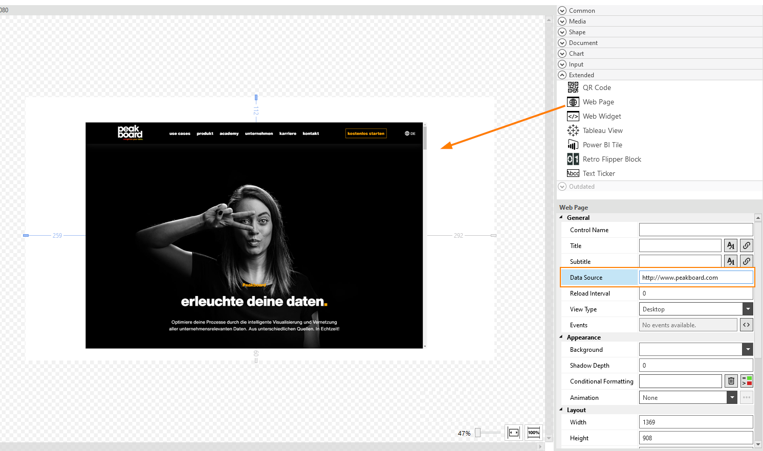This screenshot has width=763, height=451.
Task: Delete conditional formatting with trash icon
Action: (731, 381)
